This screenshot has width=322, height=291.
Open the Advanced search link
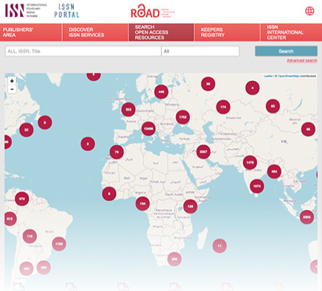302,60
